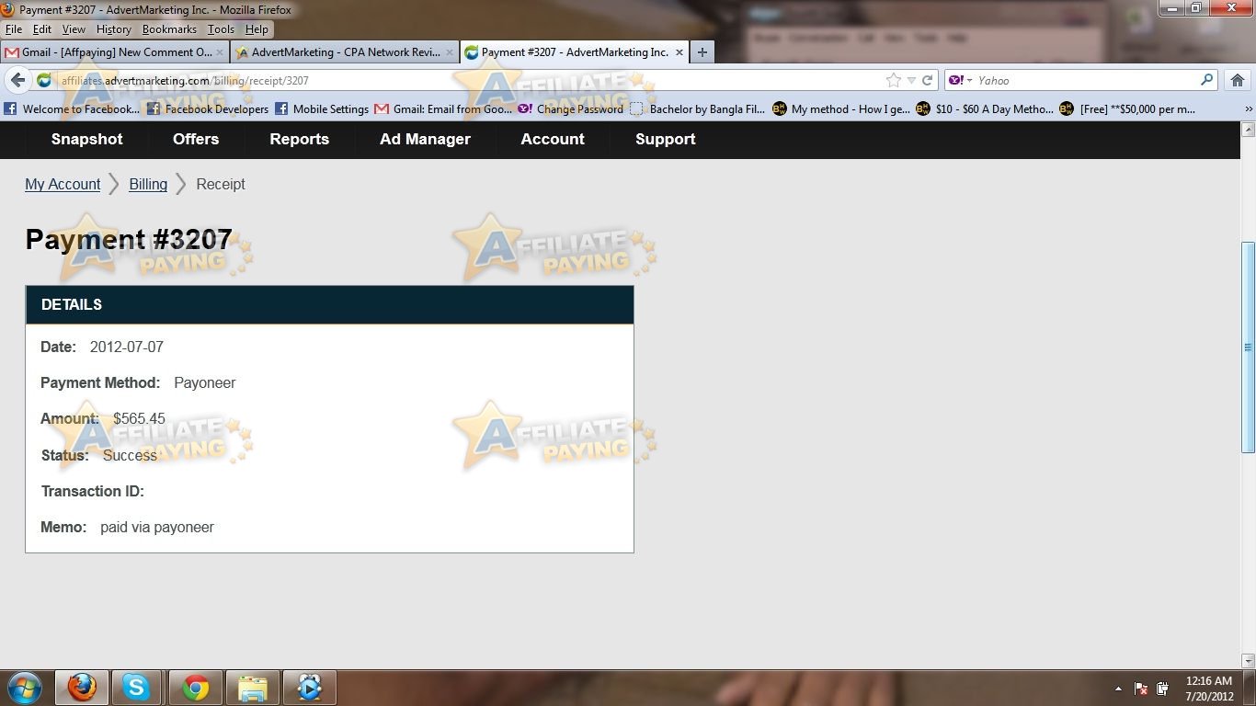Open the Support section
The height and width of the screenshot is (706, 1256).
pos(665,139)
